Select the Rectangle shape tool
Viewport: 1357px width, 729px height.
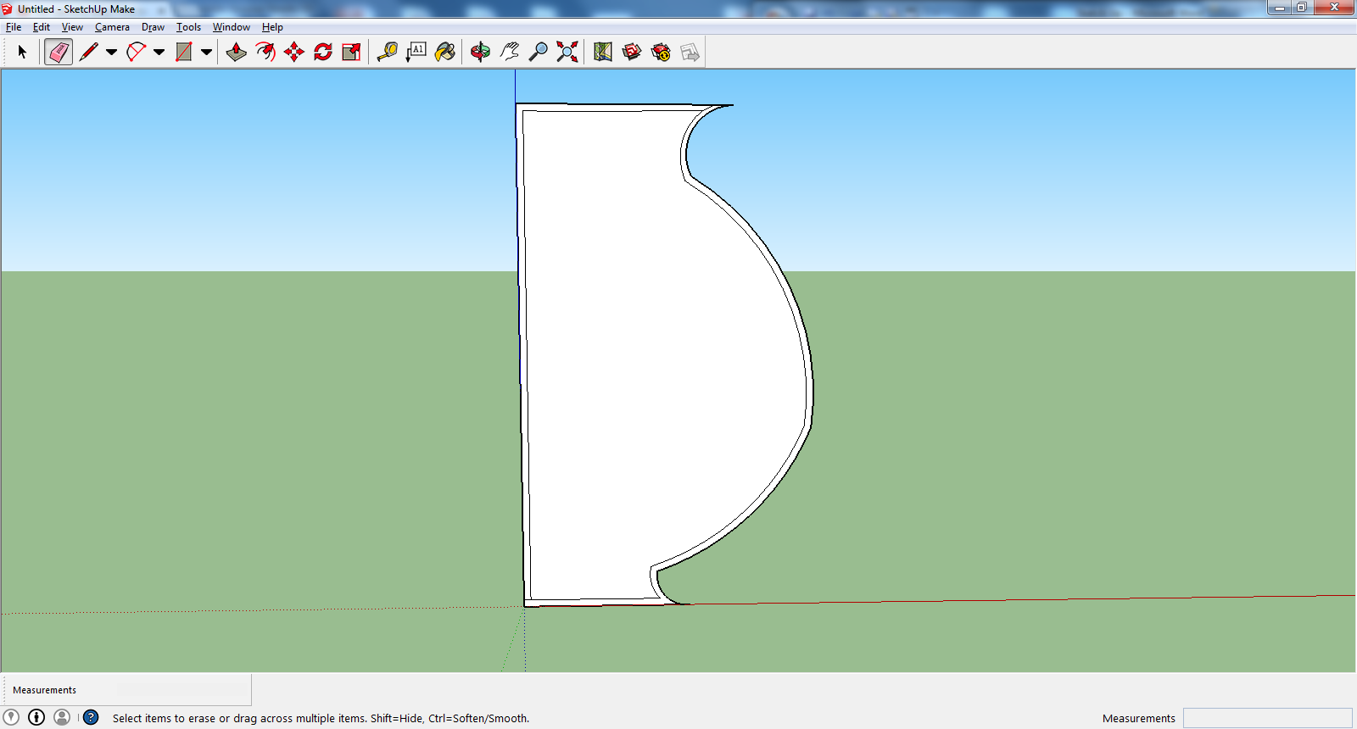(183, 52)
